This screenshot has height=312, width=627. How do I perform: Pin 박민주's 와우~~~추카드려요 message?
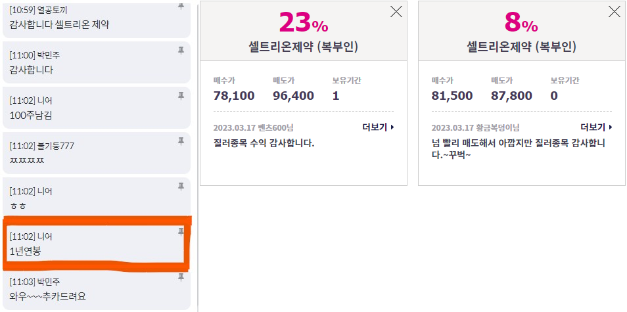point(181,277)
